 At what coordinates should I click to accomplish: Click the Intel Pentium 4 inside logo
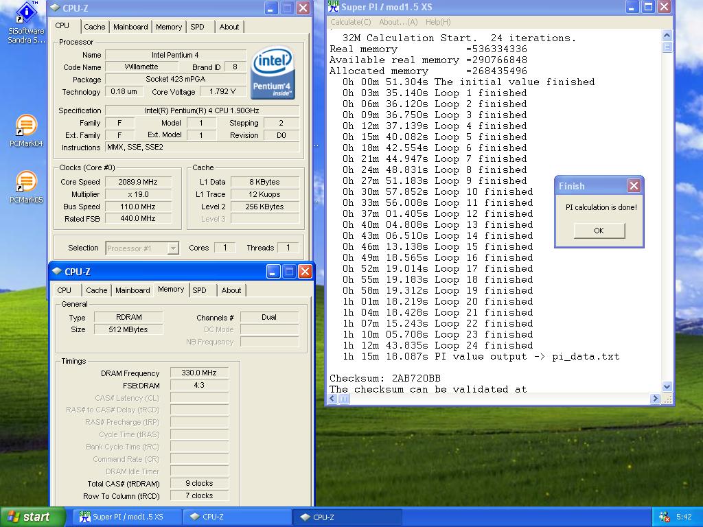click(273, 73)
